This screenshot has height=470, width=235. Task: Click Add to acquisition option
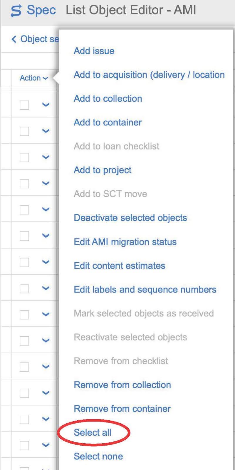(149, 75)
